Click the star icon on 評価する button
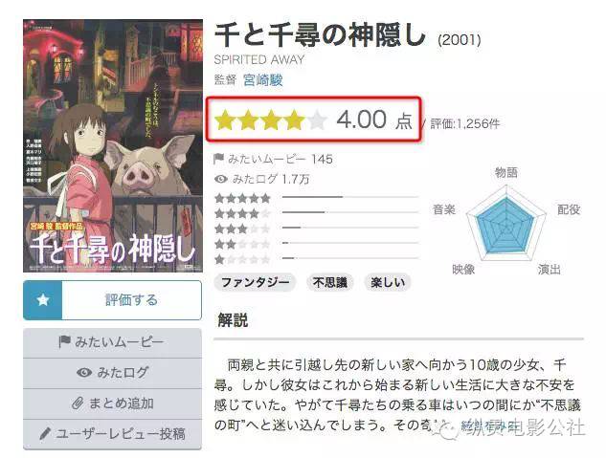 tap(43, 300)
